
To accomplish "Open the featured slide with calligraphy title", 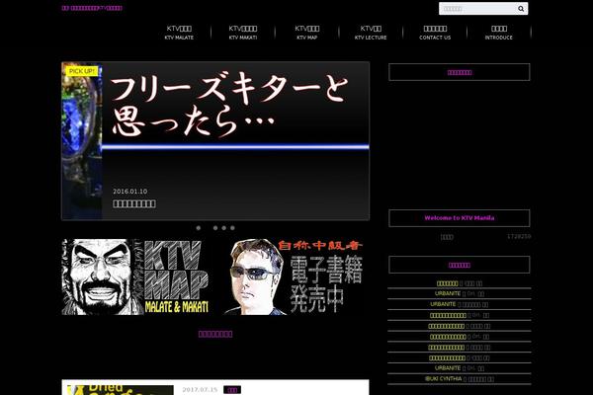I will (x=215, y=140).
